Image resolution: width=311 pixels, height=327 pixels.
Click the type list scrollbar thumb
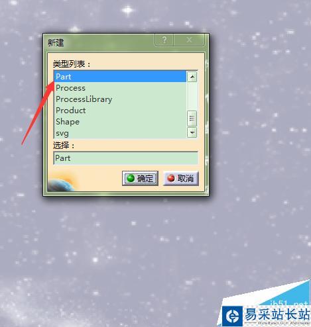point(192,118)
